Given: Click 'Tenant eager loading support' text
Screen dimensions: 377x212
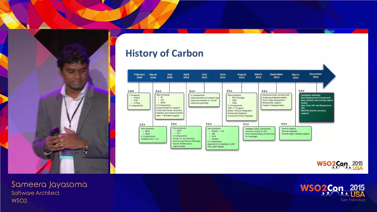Looking at the screenshot, I should (x=296, y=134).
